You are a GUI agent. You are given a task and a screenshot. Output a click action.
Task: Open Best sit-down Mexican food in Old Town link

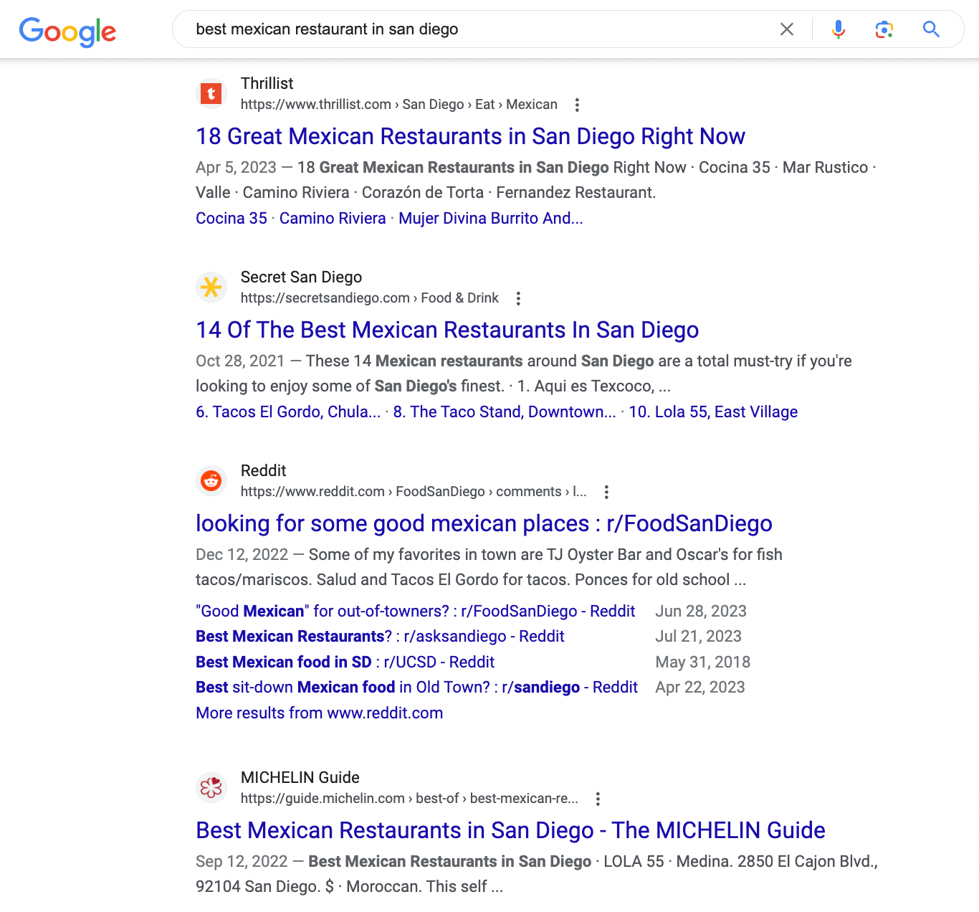(x=416, y=687)
